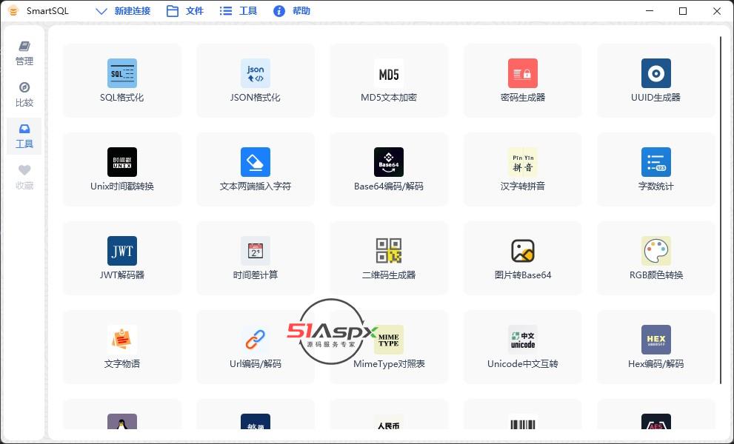Select the Unicode中文互转 tool
This screenshot has width=734, height=444.
click(x=522, y=346)
